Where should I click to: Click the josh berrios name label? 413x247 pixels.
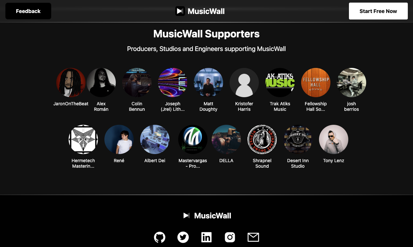point(352,107)
